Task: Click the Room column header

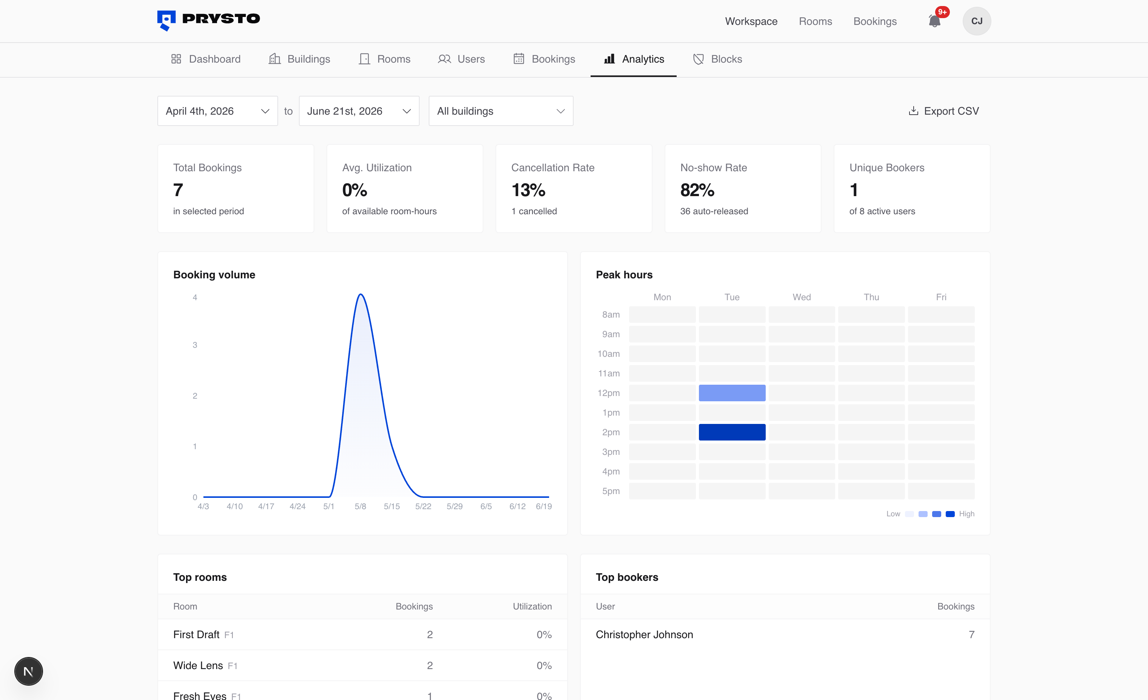Action: (x=185, y=606)
